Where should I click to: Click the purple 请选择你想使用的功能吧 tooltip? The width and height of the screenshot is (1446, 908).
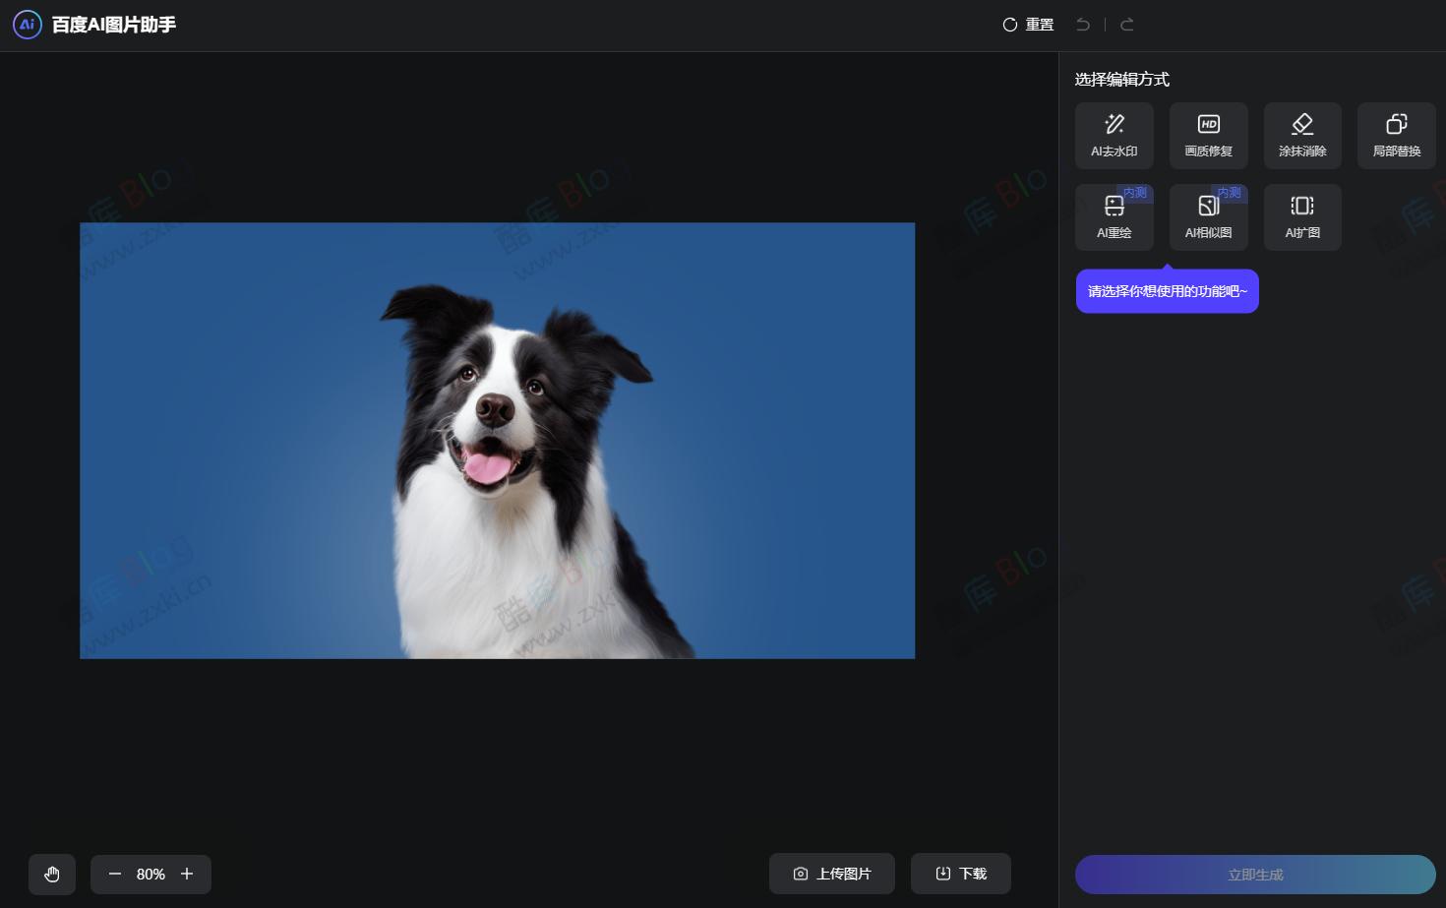point(1167,291)
